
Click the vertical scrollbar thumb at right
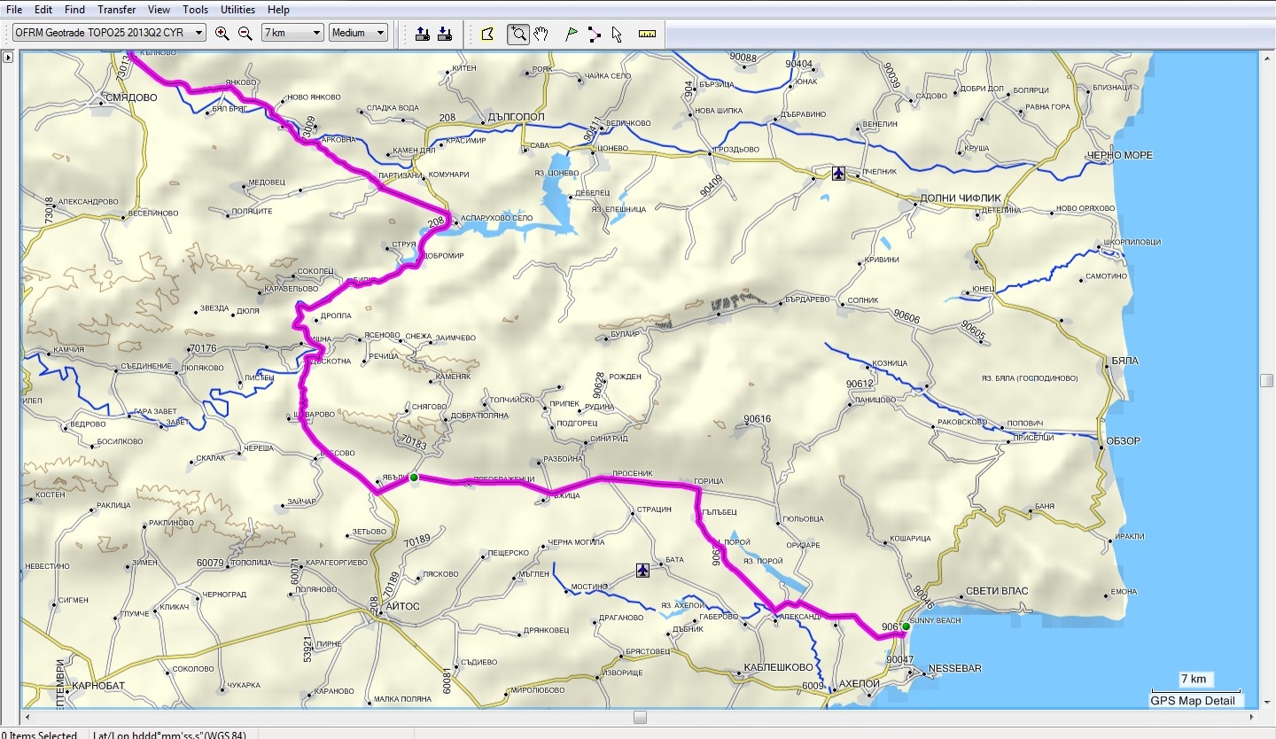click(1266, 380)
